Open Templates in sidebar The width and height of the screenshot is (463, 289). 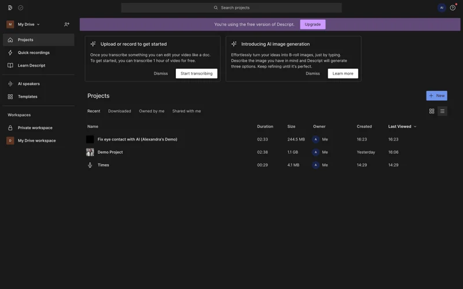pos(38,97)
